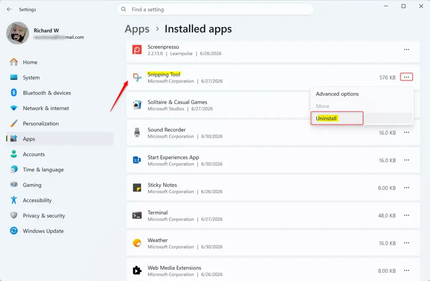Viewport: 430px width, 281px height.
Task: Select the Sound Recorder app name
Action: click(166, 129)
